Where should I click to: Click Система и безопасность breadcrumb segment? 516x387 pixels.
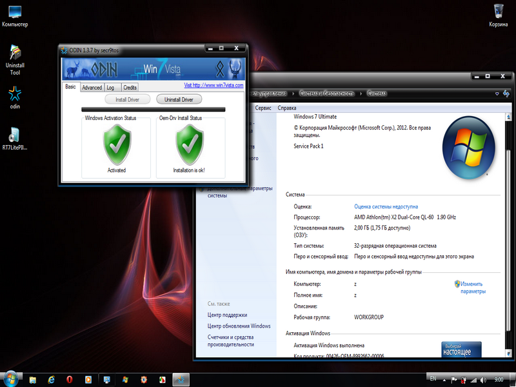pos(327,94)
